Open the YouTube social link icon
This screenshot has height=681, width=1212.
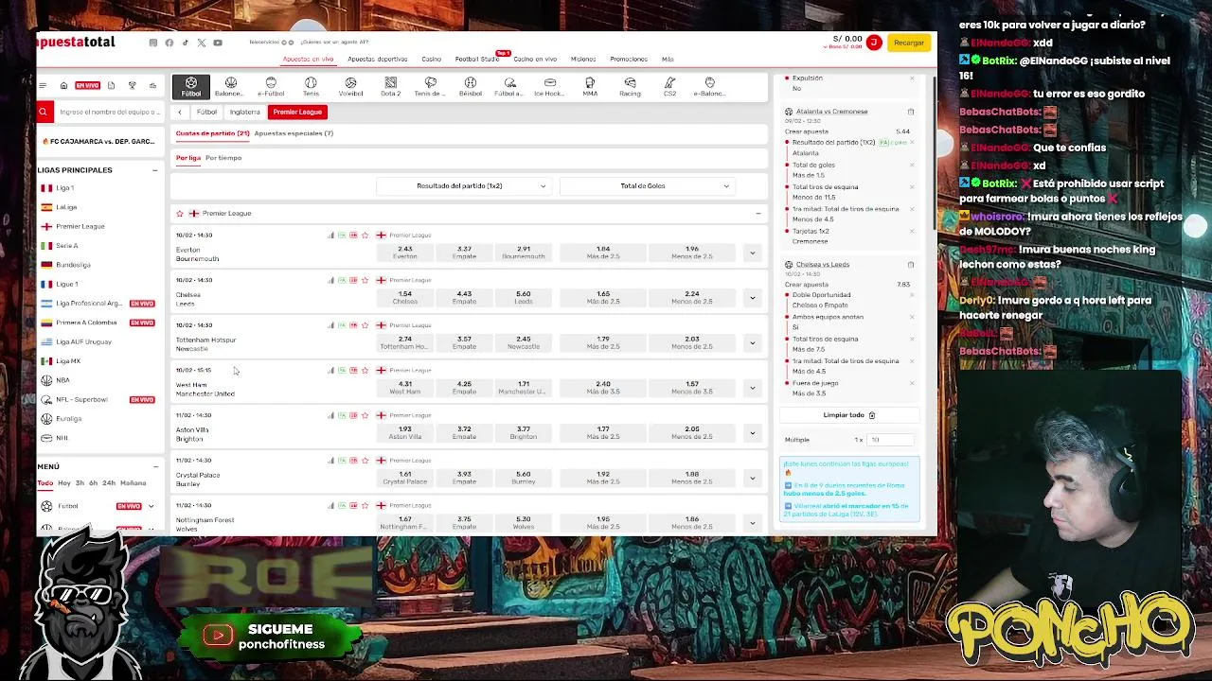pos(218,43)
